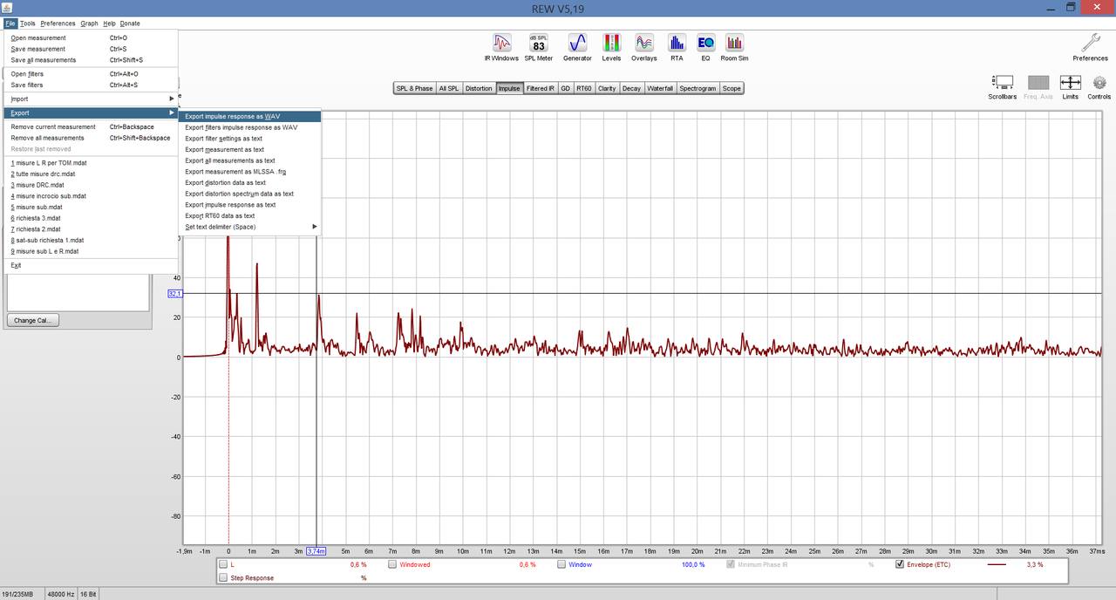Select Open filters menu item

[91, 74]
